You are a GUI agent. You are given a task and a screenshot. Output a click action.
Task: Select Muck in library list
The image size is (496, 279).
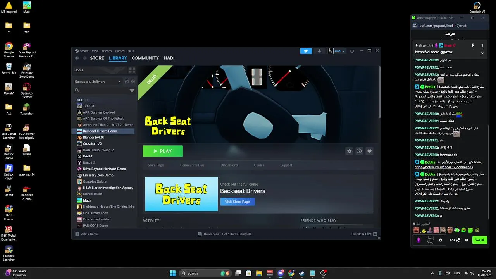[x=87, y=200]
